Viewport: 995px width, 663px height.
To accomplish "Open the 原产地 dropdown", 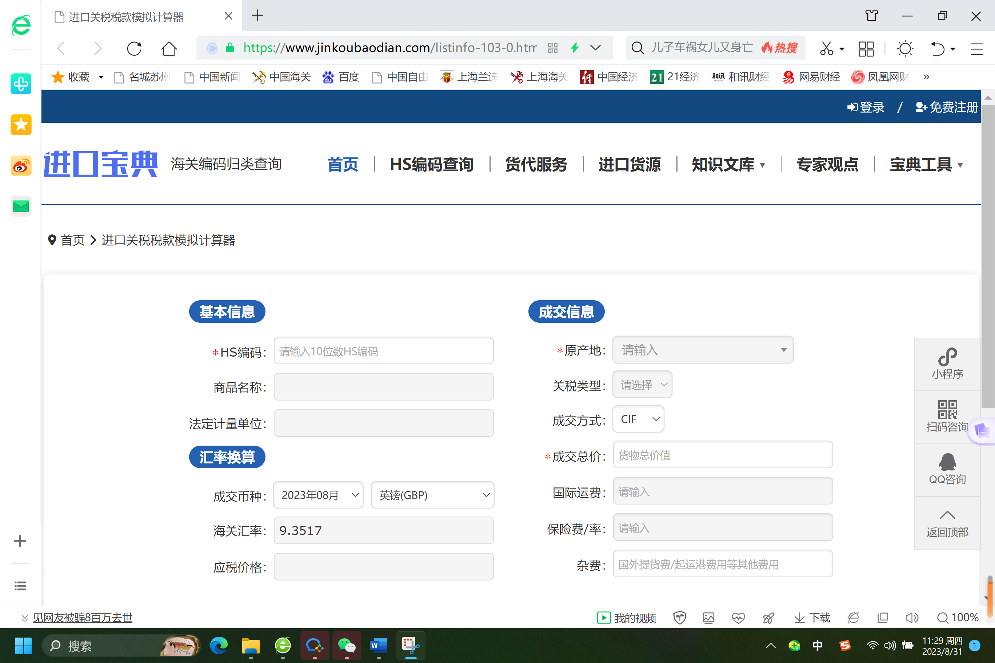I will click(703, 350).
